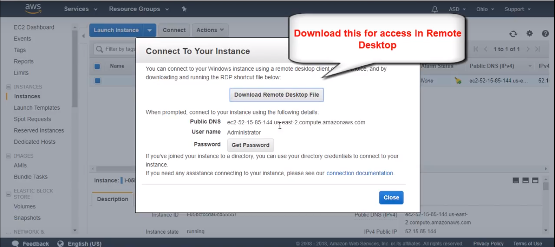Open AMIs in the sidebar

pyautogui.click(x=20, y=165)
